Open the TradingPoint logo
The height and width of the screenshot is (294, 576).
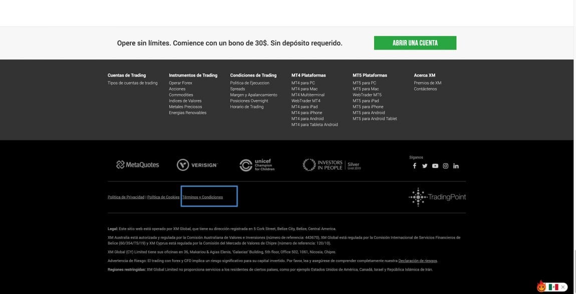click(x=437, y=197)
